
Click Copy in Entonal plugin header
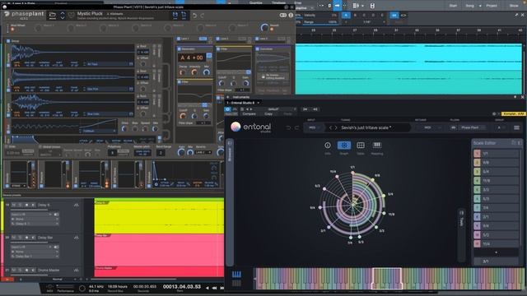coord(268,113)
